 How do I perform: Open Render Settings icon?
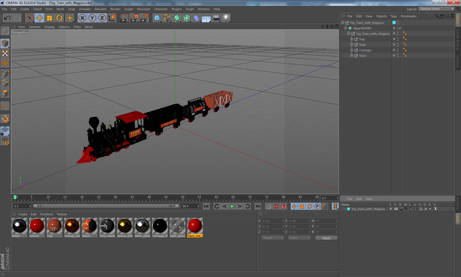144,18
